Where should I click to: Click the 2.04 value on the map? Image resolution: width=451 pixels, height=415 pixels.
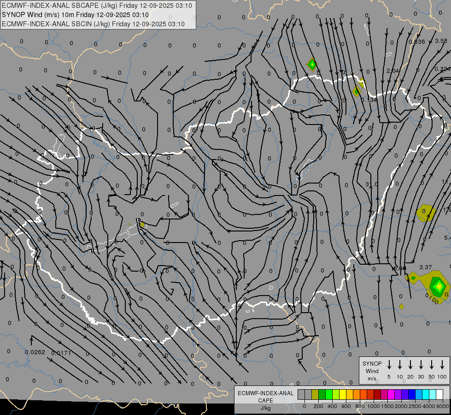[393, 71]
